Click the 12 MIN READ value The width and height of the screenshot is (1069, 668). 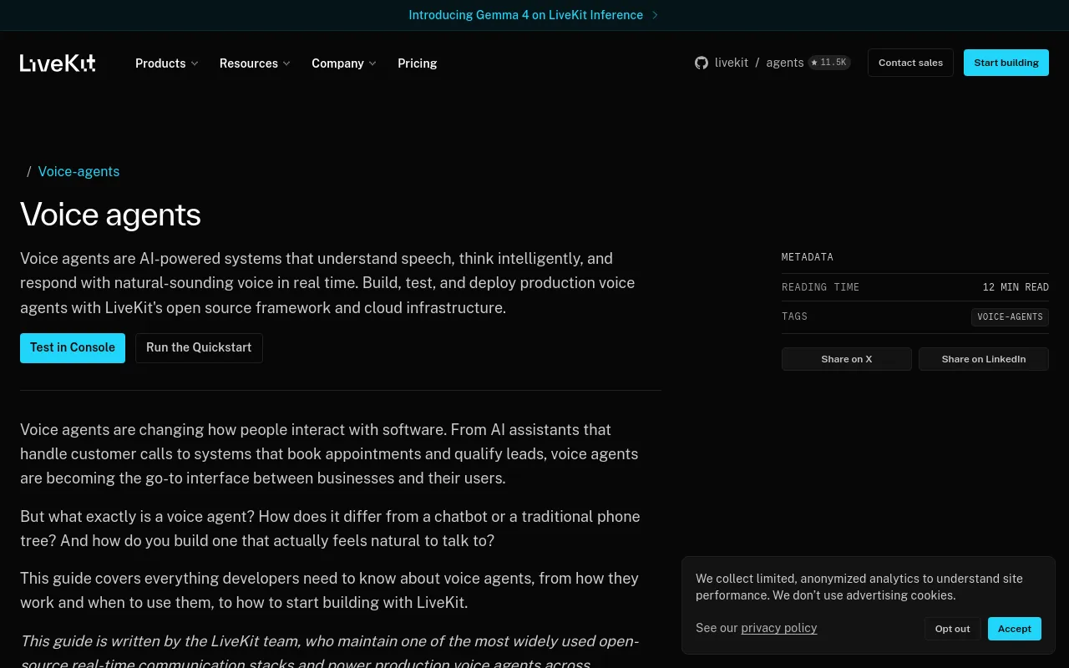click(x=1016, y=287)
